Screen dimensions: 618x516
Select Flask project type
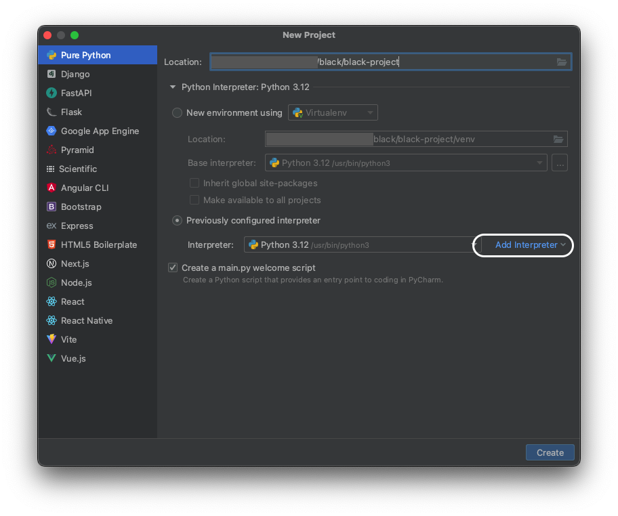click(98, 112)
